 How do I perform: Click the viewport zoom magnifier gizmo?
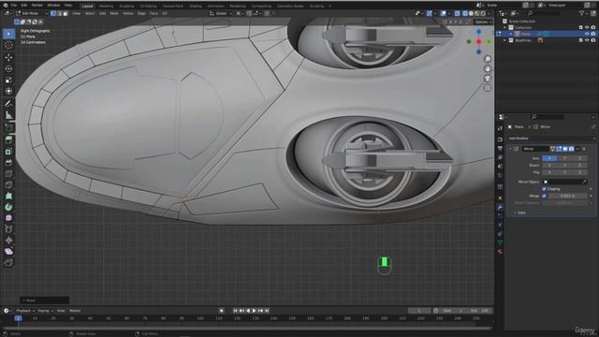click(x=488, y=59)
